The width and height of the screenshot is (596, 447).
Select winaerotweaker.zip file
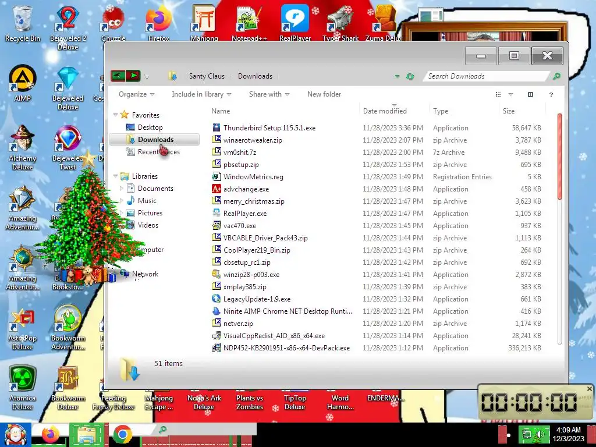click(253, 140)
